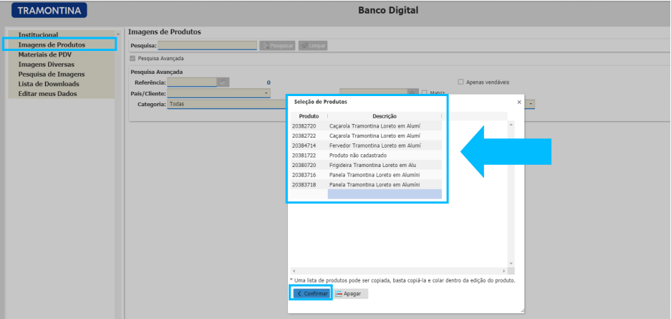
Task: Enable the Apenas vendáveis checkbox
Action: (x=461, y=82)
